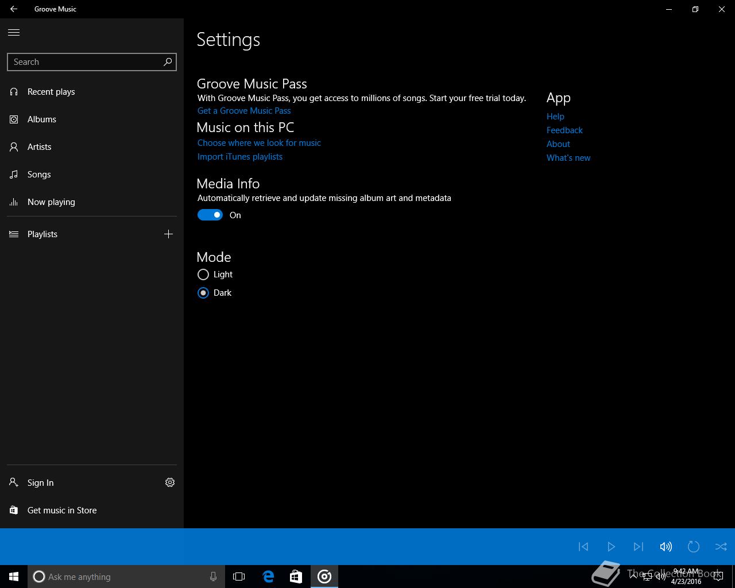Click the Now playing bars icon
This screenshot has height=588, width=735.
(14, 202)
